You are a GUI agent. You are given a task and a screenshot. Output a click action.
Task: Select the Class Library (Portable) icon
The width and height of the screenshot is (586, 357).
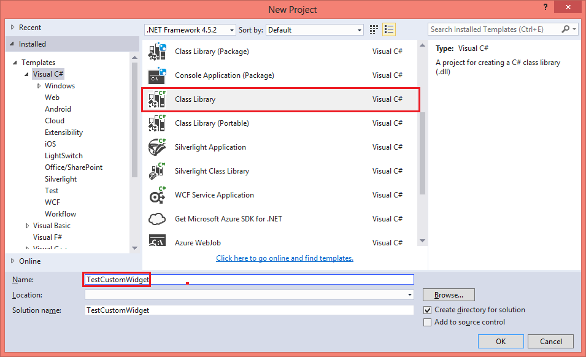tap(157, 123)
